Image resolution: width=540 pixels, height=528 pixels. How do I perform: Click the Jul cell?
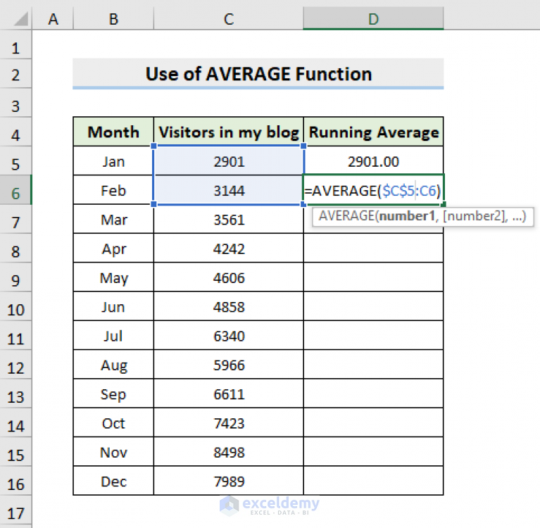click(x=113, y=336)
